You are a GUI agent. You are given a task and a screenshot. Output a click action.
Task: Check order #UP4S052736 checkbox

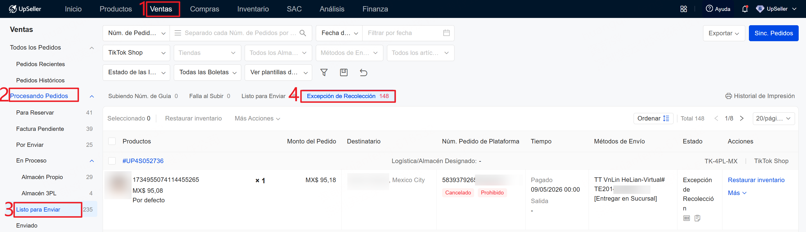click(112, 161)
